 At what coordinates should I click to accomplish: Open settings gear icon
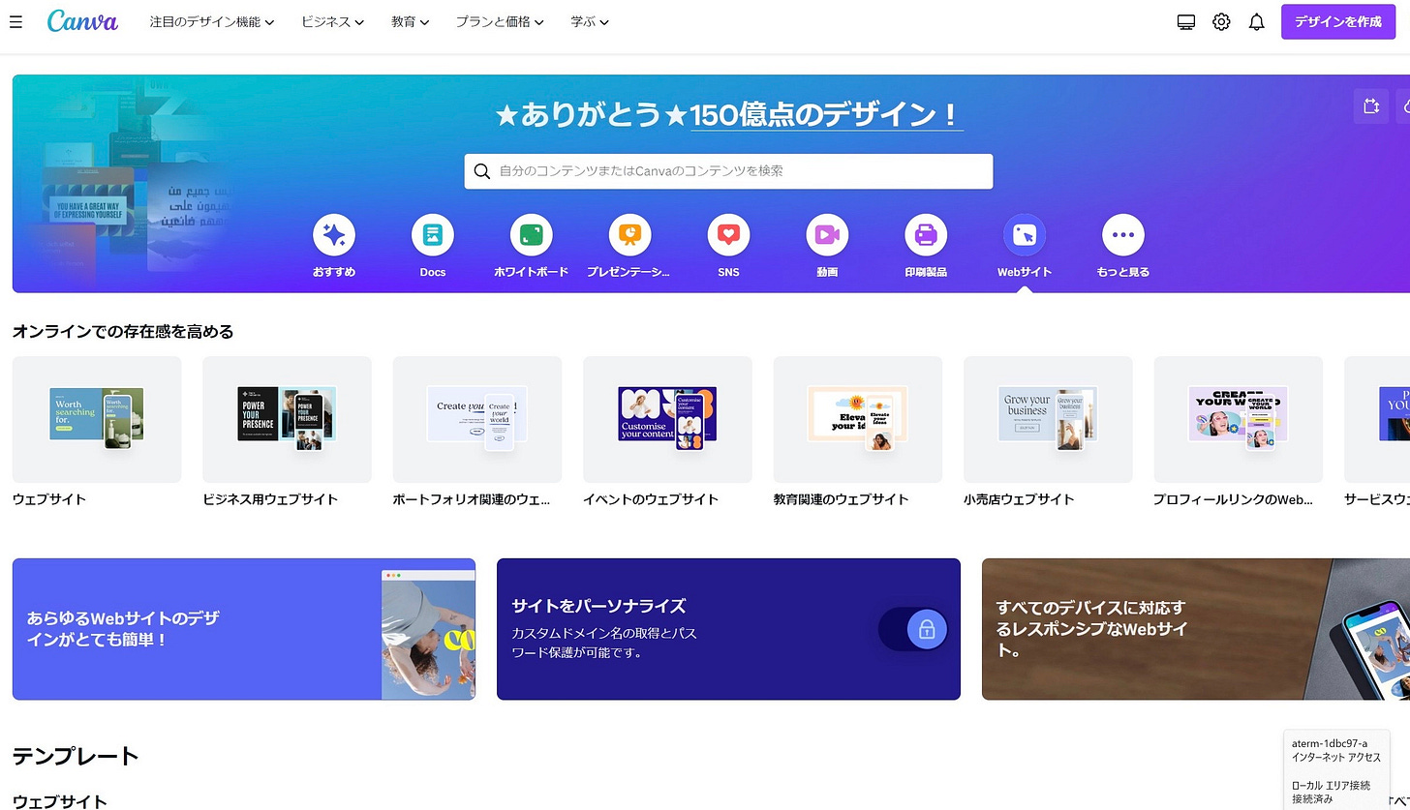coord(1221,21)
